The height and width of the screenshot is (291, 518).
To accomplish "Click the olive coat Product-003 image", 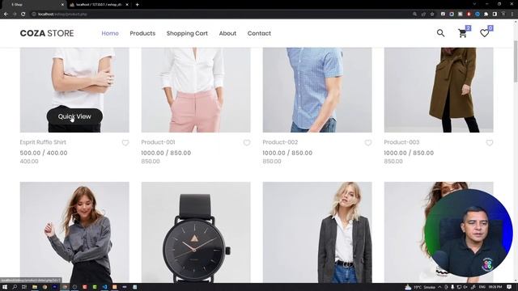I will (439, 90).
